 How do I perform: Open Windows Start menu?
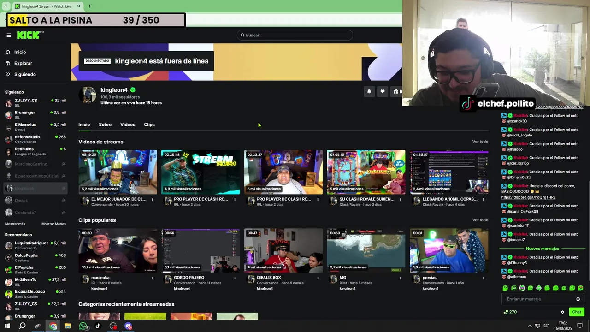click(x=7, y=326)
